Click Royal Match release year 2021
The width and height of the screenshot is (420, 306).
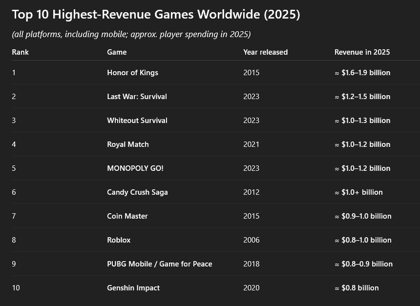251,144
